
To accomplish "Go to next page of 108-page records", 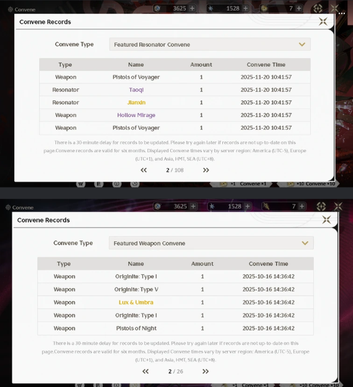I will (x=206, y=170).
